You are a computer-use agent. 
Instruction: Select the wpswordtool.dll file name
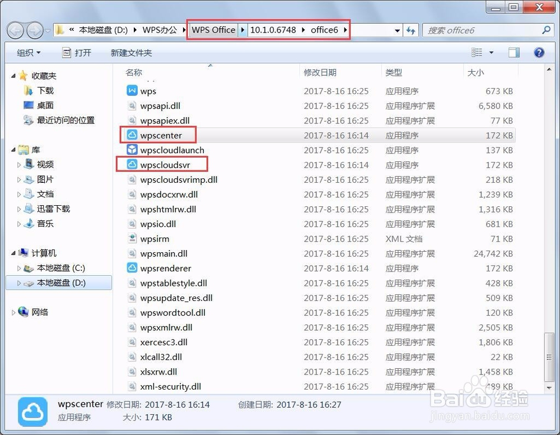tap(172, 312)
